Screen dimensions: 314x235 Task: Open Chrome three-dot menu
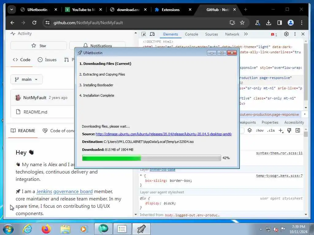pyautogui.click(x=302, y=23)
